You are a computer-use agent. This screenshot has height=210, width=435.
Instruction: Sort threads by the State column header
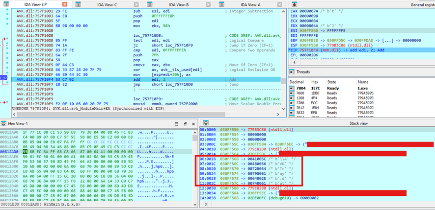[x=332, y=82]
